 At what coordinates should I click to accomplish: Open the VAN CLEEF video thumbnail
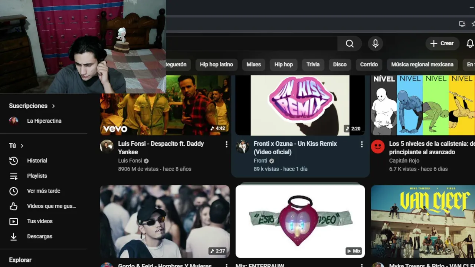pyautogui.click(x=423, y=221)
